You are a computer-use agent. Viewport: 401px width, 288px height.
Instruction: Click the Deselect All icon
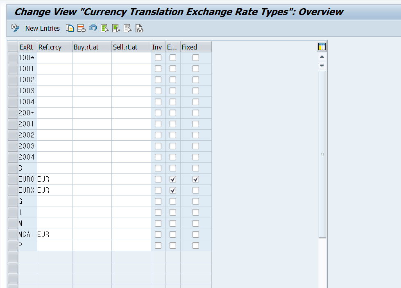pos(127,28)
